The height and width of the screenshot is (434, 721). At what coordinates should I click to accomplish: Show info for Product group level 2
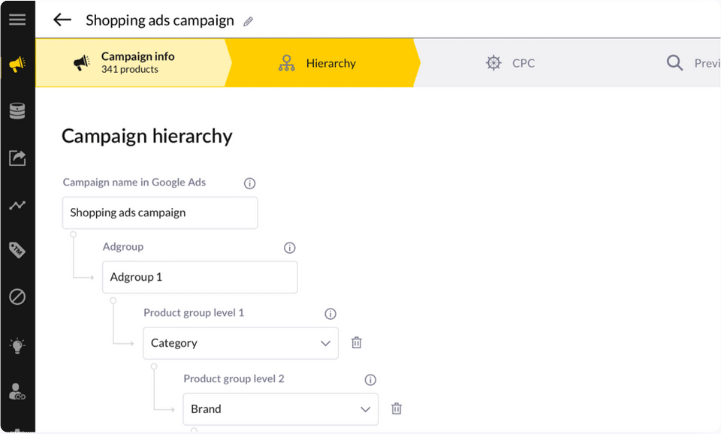[370, 380]
